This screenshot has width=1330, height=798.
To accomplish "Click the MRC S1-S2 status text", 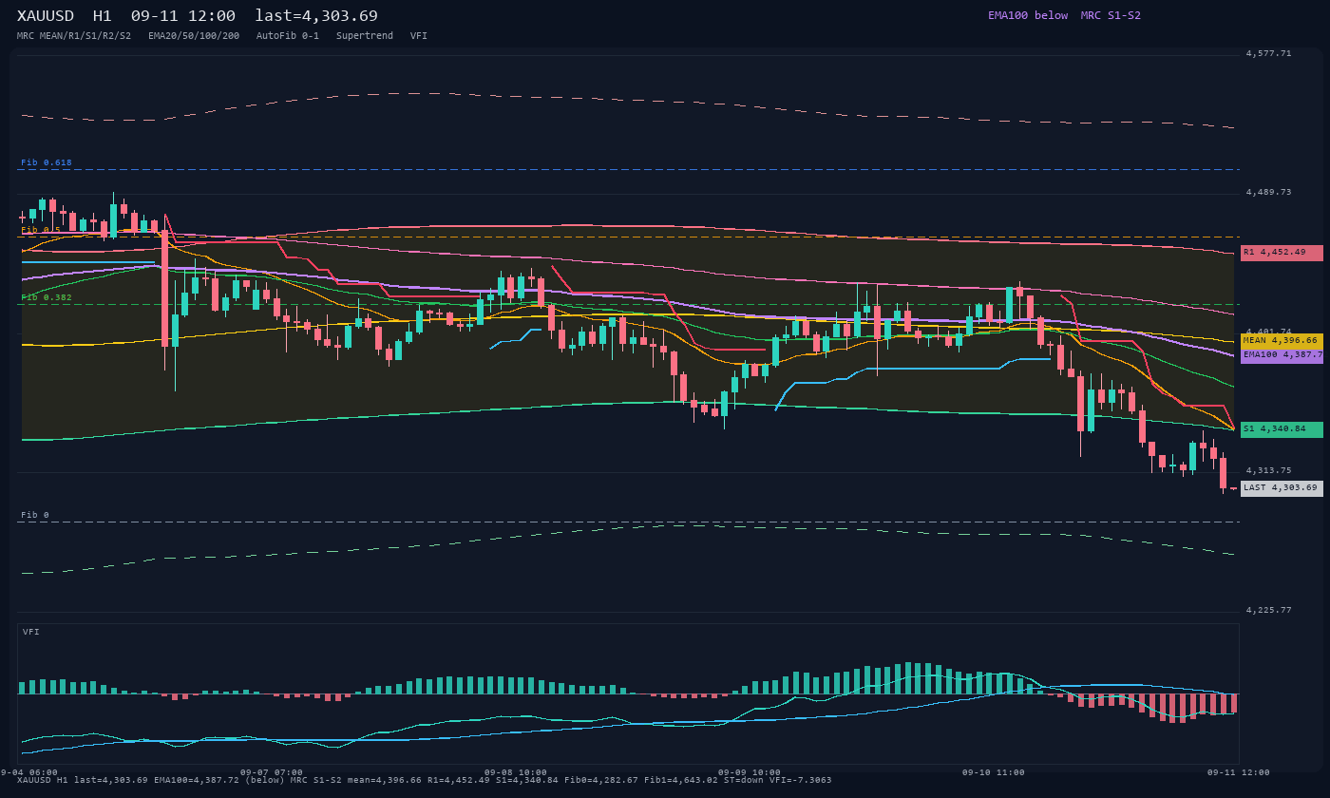I will point(1111,15).
